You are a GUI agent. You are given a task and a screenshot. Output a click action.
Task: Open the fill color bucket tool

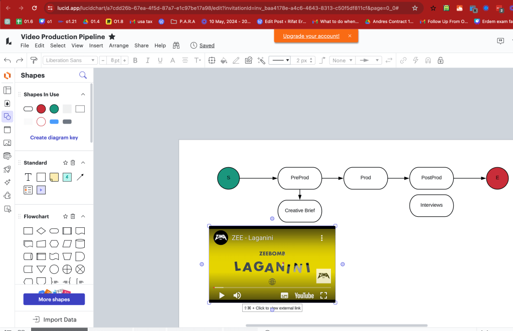[x=224, y=60]
